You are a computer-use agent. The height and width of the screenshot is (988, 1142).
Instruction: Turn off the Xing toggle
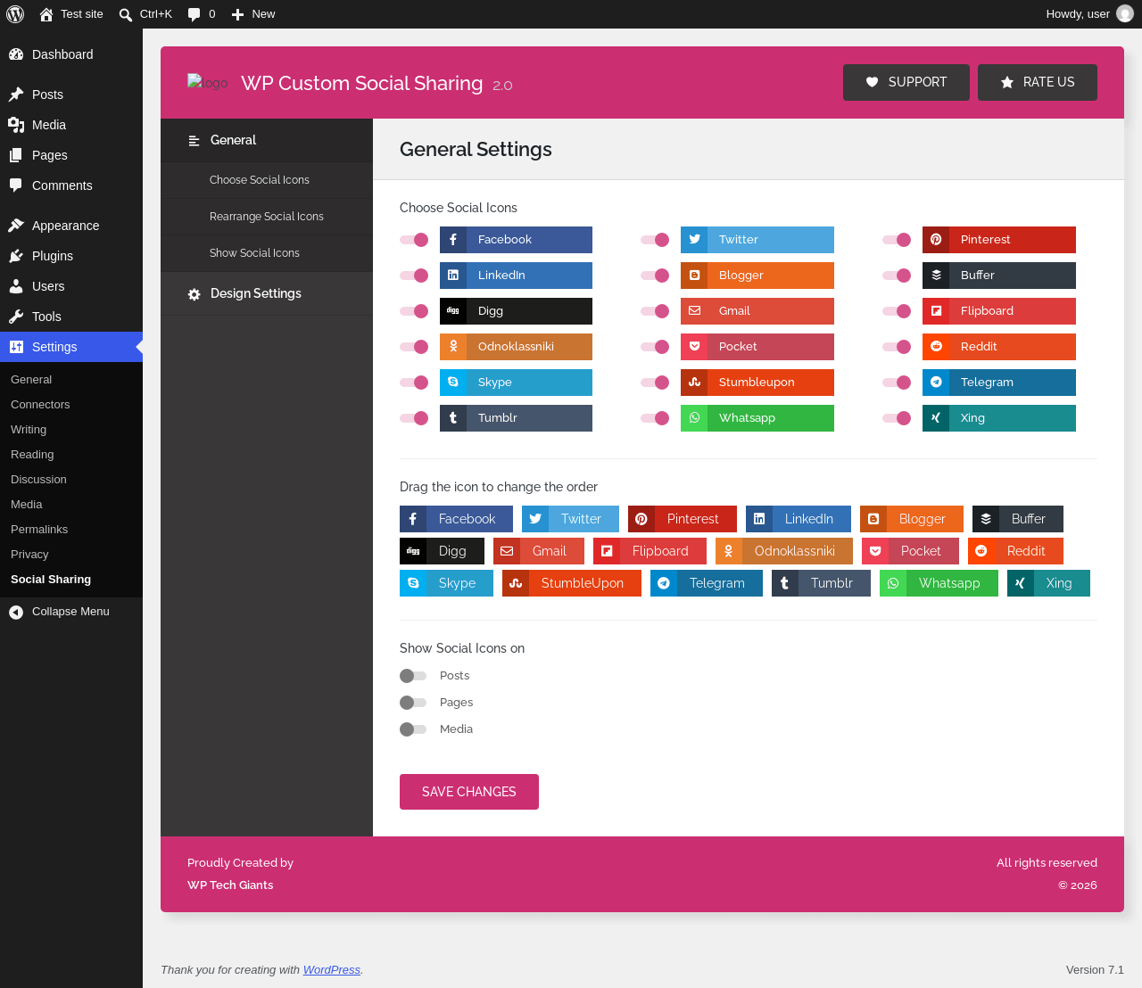[897, 418]
